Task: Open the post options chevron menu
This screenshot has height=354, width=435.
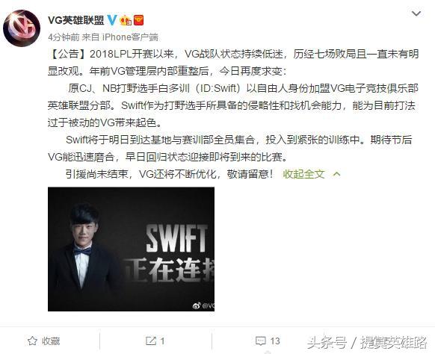Action: click(416, 13)
